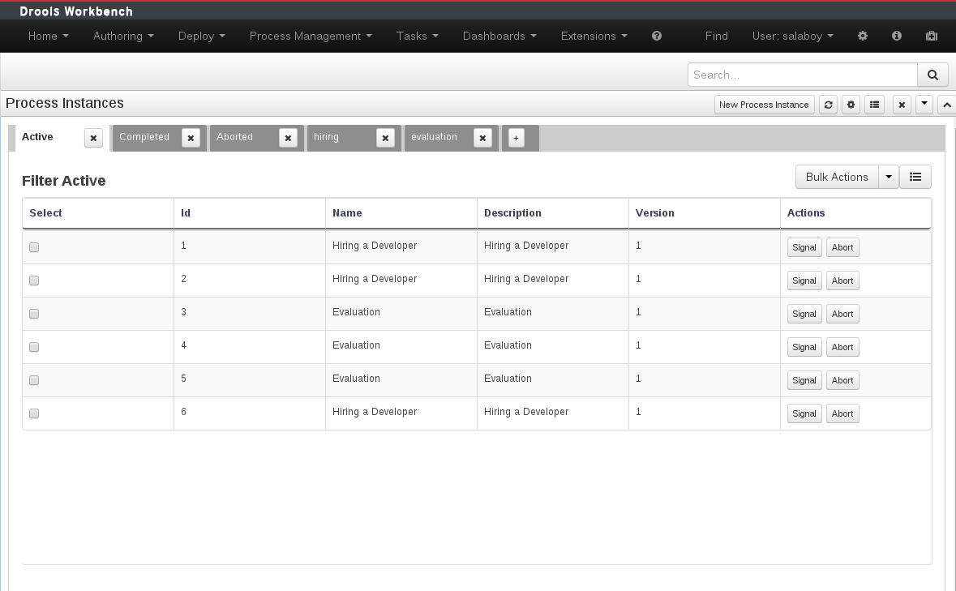Screen dimensions: 956x591
Task: Sort by the Id column header
Action: [x=250, y=213]
